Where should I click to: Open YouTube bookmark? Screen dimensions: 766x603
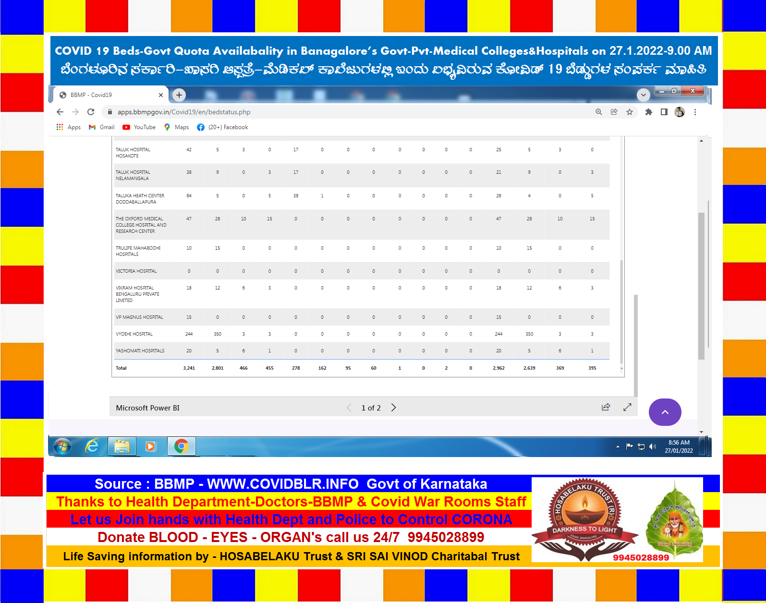pyautogui.click(x=139, y=127)
